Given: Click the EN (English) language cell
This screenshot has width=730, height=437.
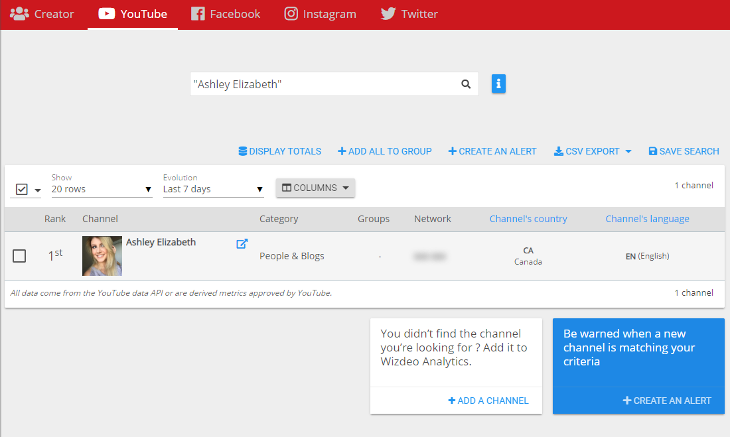Looking at the screenshot, I should [647, 256].
